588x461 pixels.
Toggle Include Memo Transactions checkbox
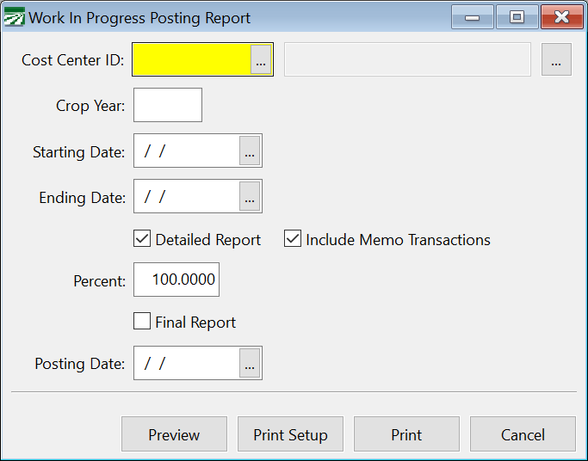coord(293,239)
